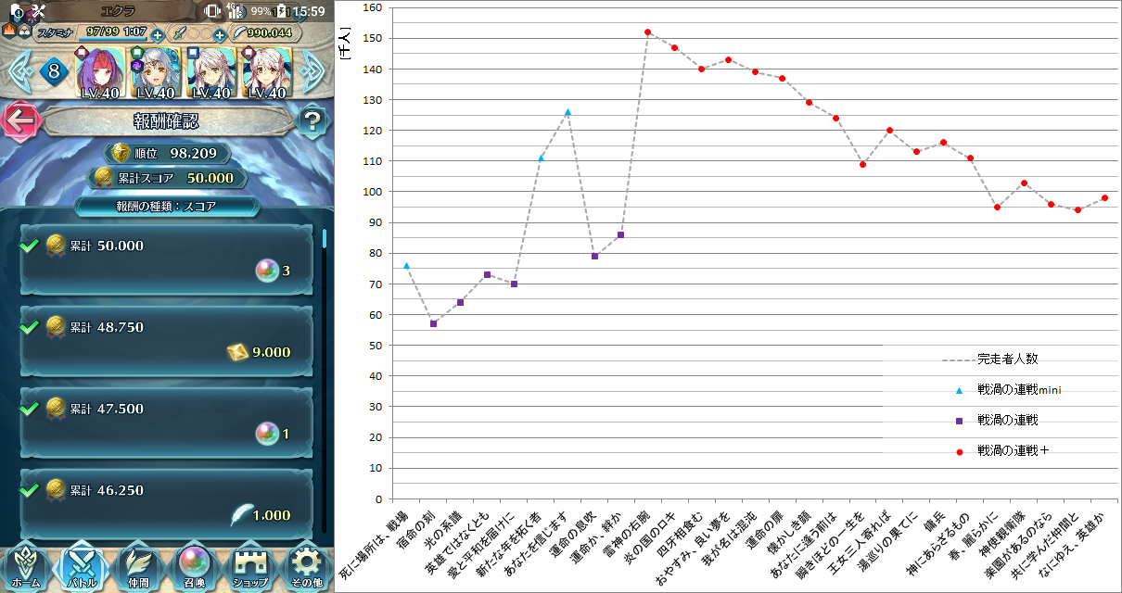Tap the 報酬確認 title banner
The height and width of the screenshot is (593, 1122).
coord(166,121)
